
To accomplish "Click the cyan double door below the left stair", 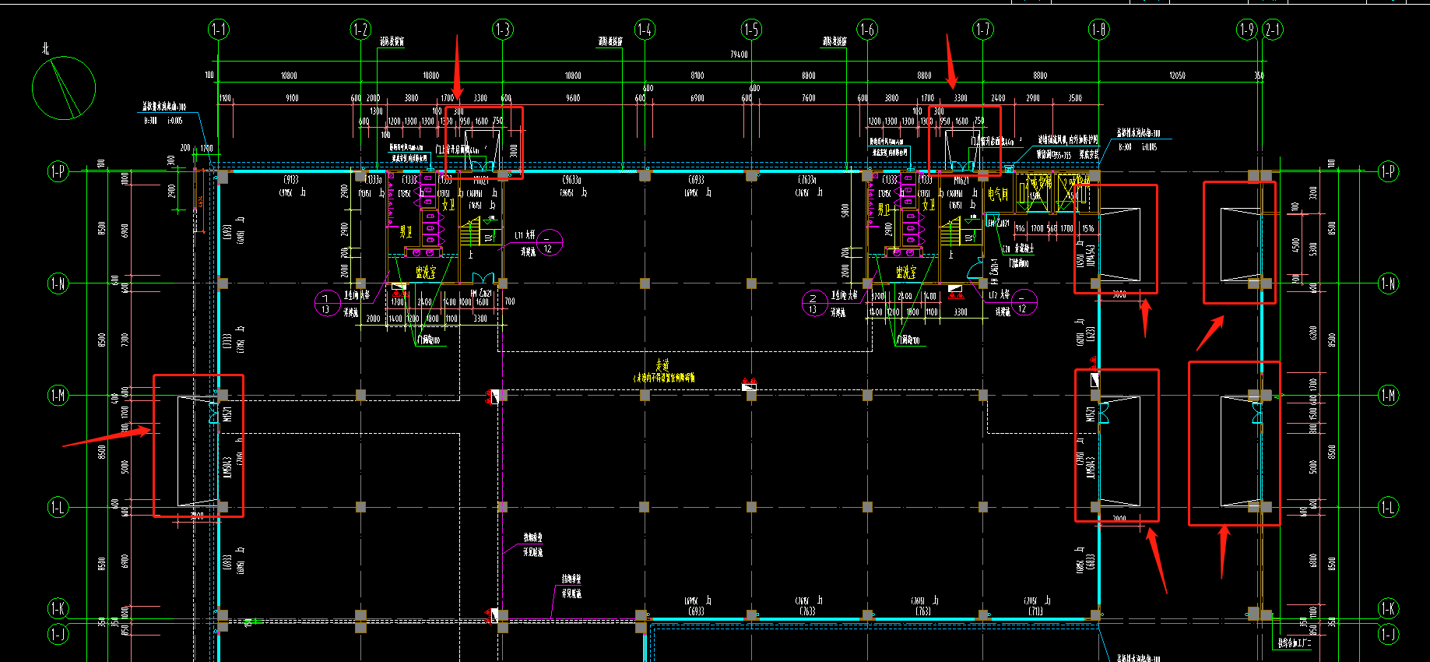I will click(x=483, y=277).
